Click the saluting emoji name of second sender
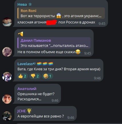122x124 pixels. (x=21, y=34)
